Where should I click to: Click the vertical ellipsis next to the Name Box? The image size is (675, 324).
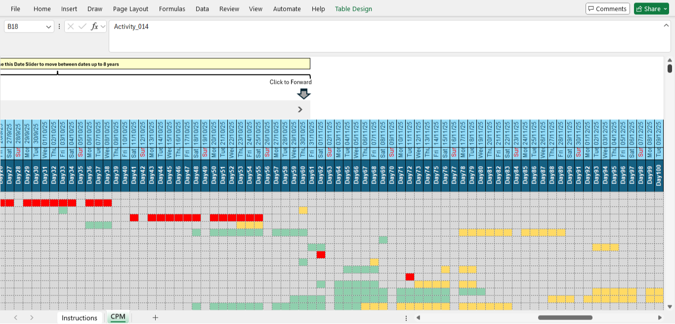pos(59,27)
